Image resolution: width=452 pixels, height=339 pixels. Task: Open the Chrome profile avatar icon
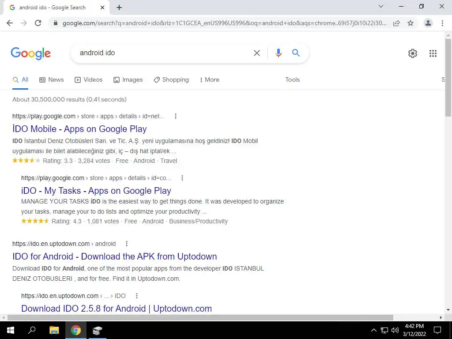coord(428,23)
